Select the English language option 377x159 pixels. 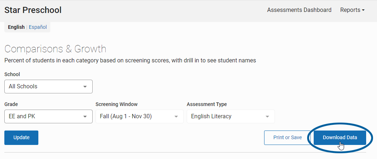[x=16, y=27]
